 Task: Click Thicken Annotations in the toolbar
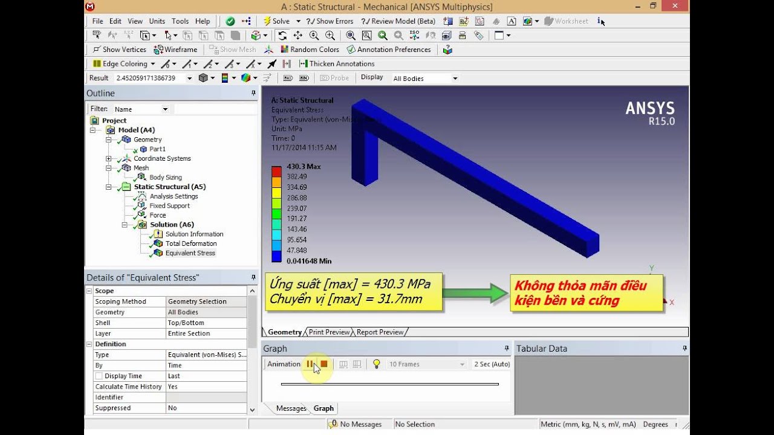336,63
